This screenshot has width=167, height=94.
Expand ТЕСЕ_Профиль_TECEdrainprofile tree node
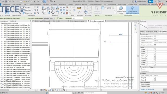(x=2, y=67)
